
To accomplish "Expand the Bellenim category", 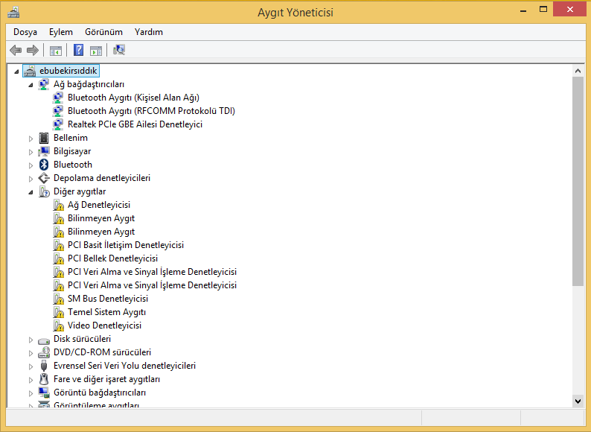I will [x=31, y=139].
